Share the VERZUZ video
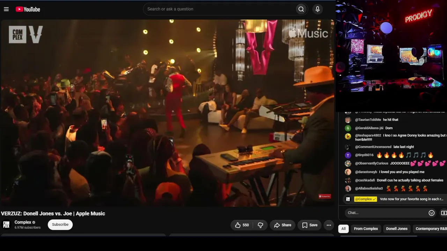 (283, 225)
